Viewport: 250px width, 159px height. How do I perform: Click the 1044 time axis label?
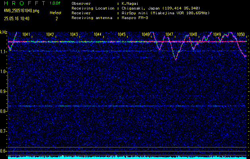tap(98, 34)
